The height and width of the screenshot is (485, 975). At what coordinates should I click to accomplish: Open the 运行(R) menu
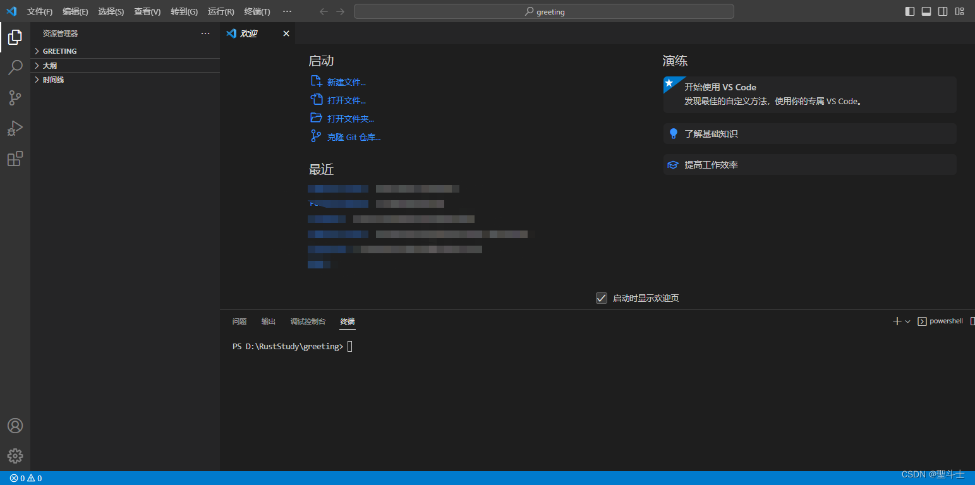(221, 12)
